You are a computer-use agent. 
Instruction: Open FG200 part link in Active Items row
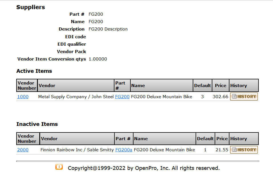pos(122,97)
